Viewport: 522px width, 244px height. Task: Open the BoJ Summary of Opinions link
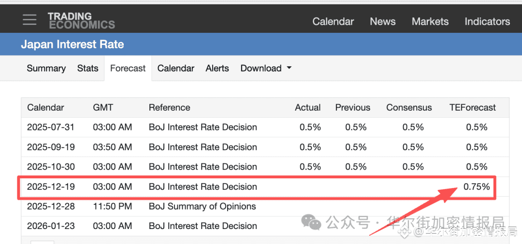(x=202, y=206)
